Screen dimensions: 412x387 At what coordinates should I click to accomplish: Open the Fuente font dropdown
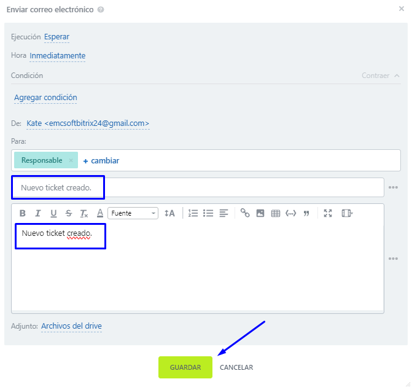click(x=133, y=213)
